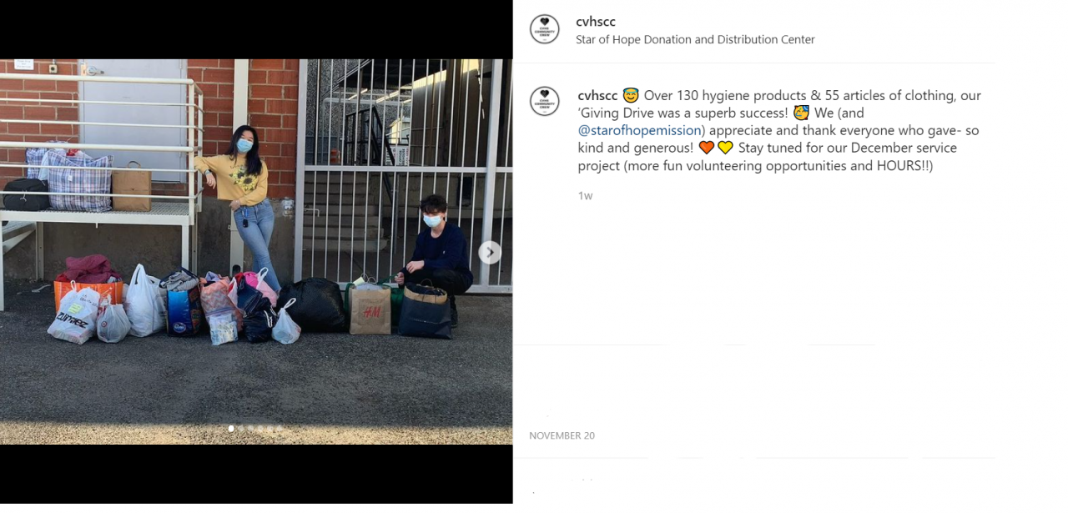
Task: Advance to the next photo with the arrow
Action: [490, 252]
